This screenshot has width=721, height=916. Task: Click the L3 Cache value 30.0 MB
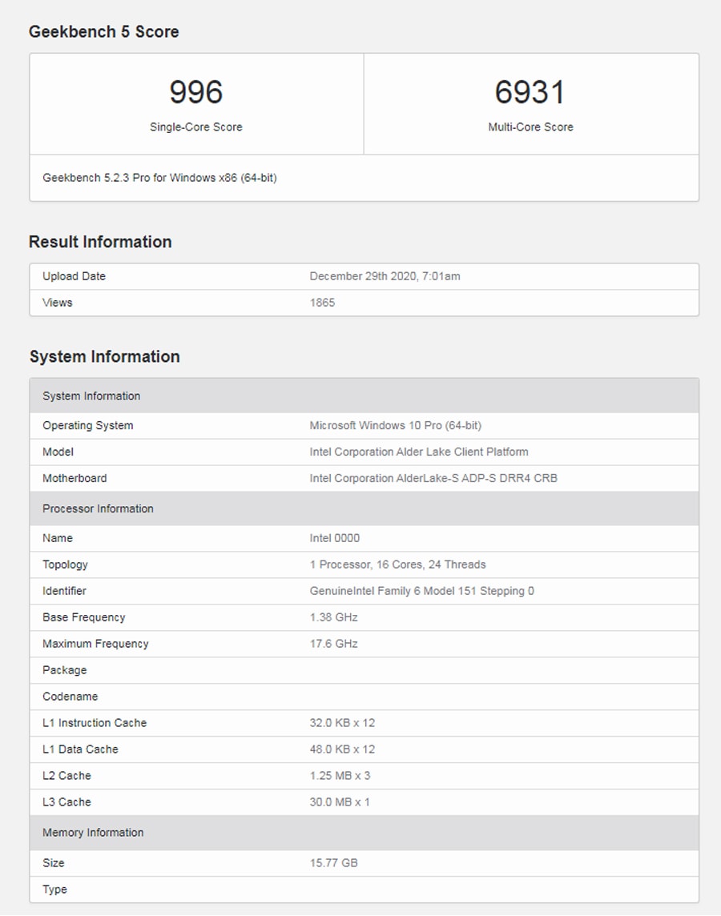click(x=340, y=802)
